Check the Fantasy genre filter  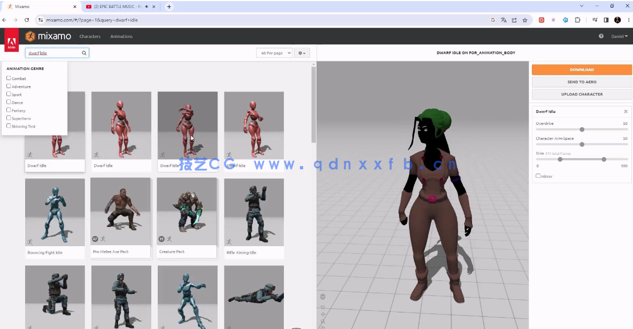(9, 110)
